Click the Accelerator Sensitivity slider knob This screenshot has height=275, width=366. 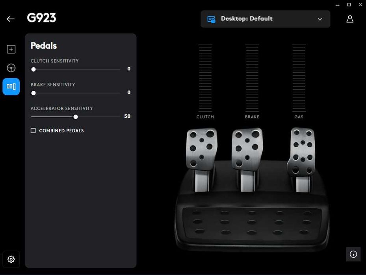click(75, 117)
